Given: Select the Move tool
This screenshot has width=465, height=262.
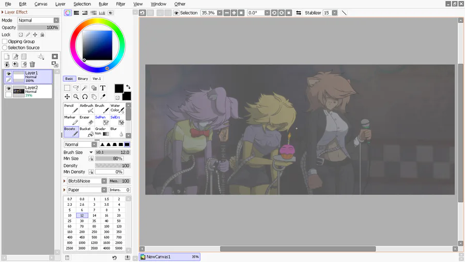Looking at the screenshot, I should tap(67, 97).
